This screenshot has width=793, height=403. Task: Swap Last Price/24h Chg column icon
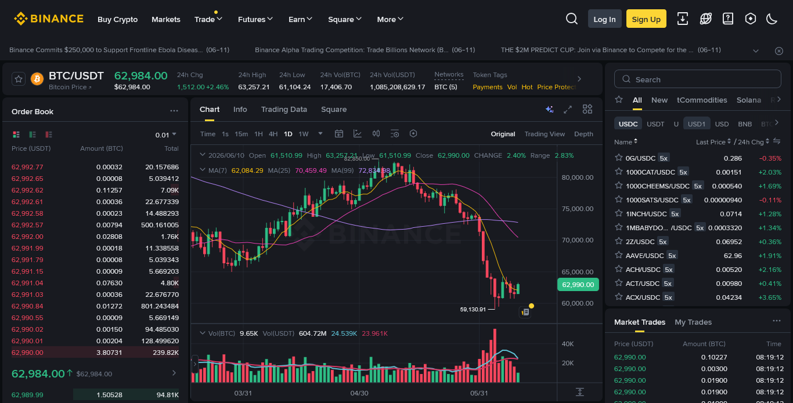coord(777,141)
